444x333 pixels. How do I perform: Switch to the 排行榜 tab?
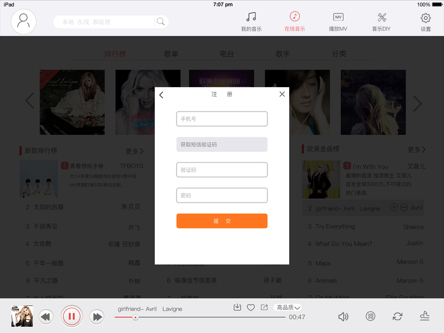(115, 54)
